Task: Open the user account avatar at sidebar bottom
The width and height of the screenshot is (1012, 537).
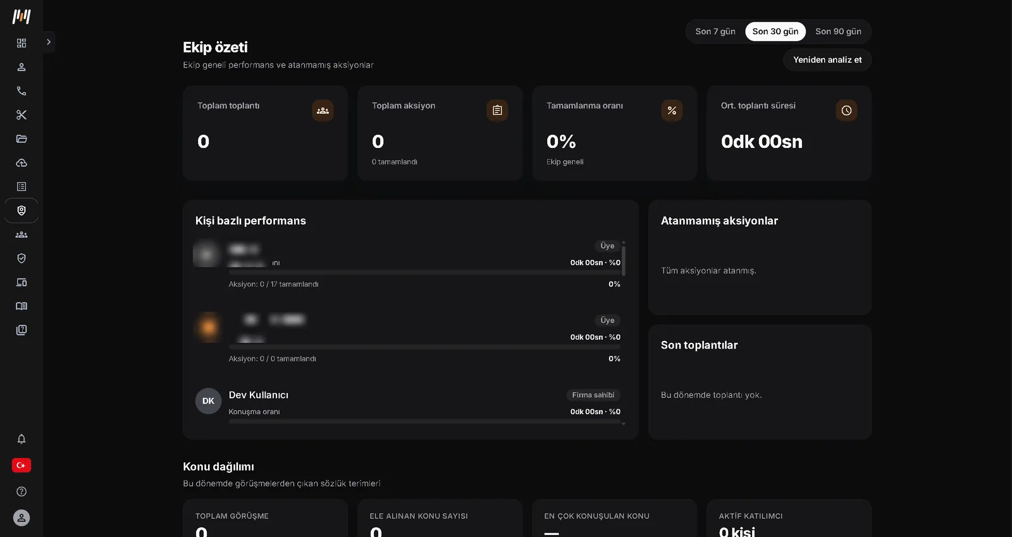Action: tap(22, 518)
